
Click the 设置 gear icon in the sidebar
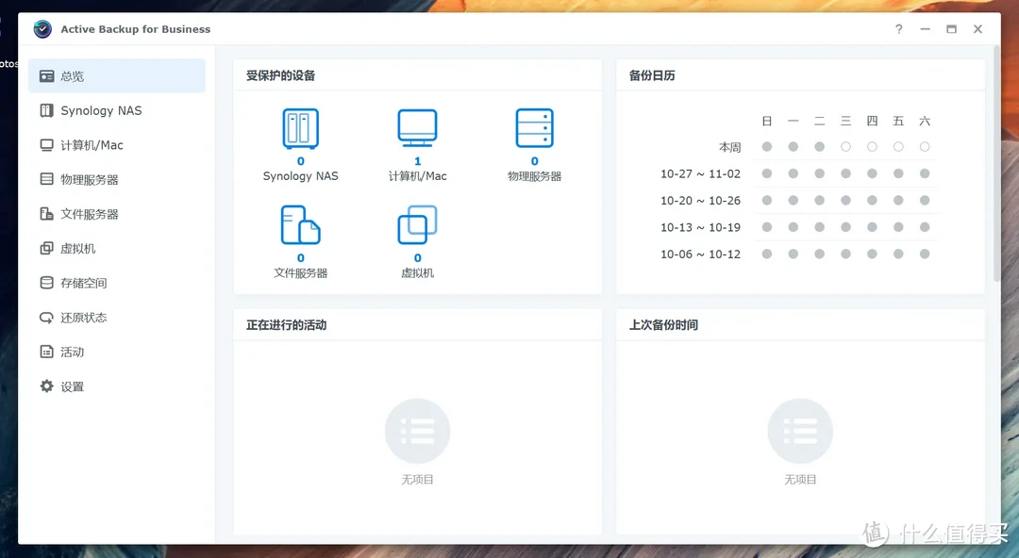pyautogui.click(x=44, y=386)
